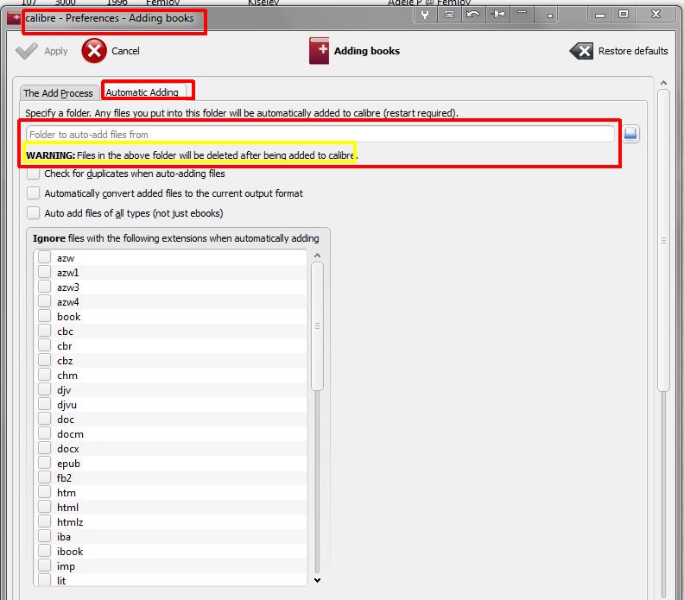Screen dimensions: 684x600
Task: Select the cbc extension label
Action: [x=65, y=332]
